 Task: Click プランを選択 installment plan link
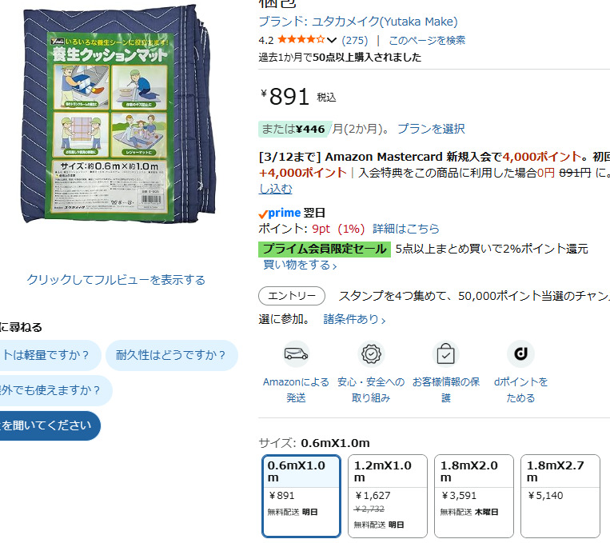tap(431, 129)
